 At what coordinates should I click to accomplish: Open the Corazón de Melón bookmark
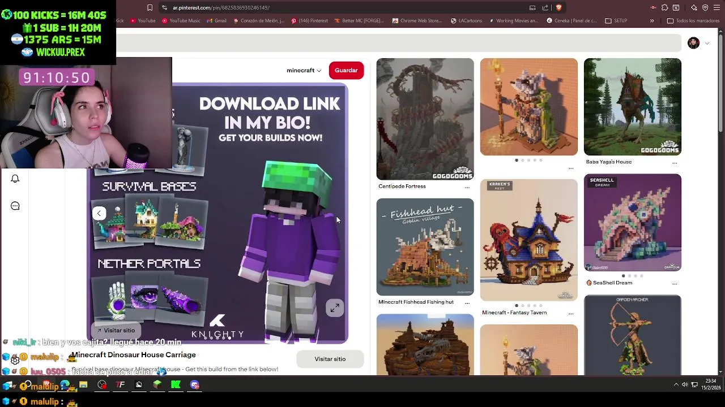click(258, 21)
